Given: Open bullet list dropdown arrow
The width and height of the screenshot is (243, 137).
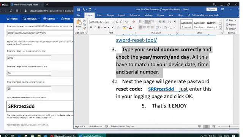Looking at the screenshot, I should (x=143, y=22).
